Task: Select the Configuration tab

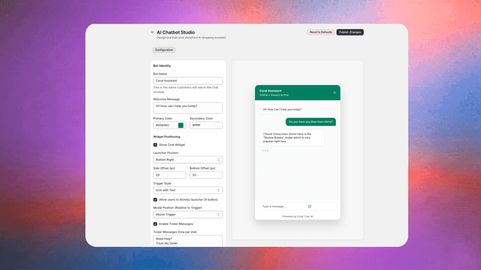Action: click(164, 50)
